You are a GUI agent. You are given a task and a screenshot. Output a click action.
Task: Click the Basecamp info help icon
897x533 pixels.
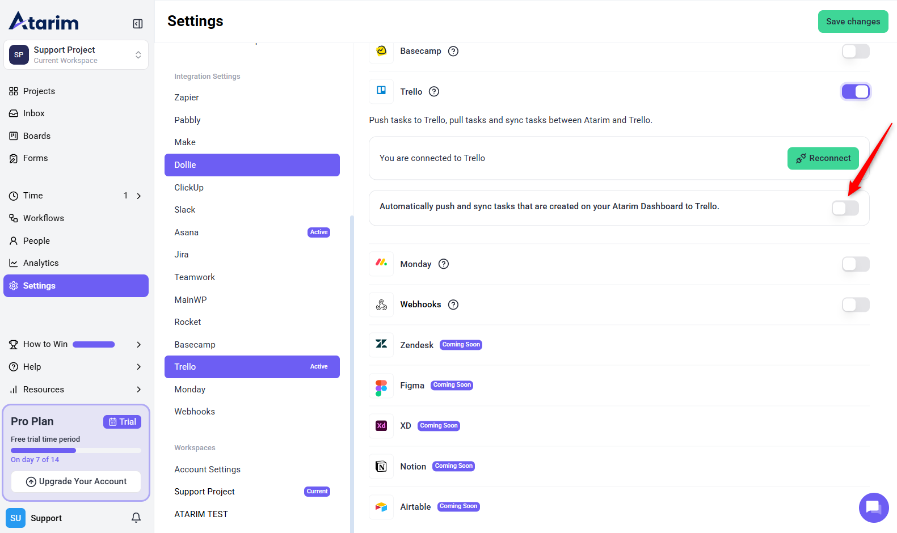(453, 51)
